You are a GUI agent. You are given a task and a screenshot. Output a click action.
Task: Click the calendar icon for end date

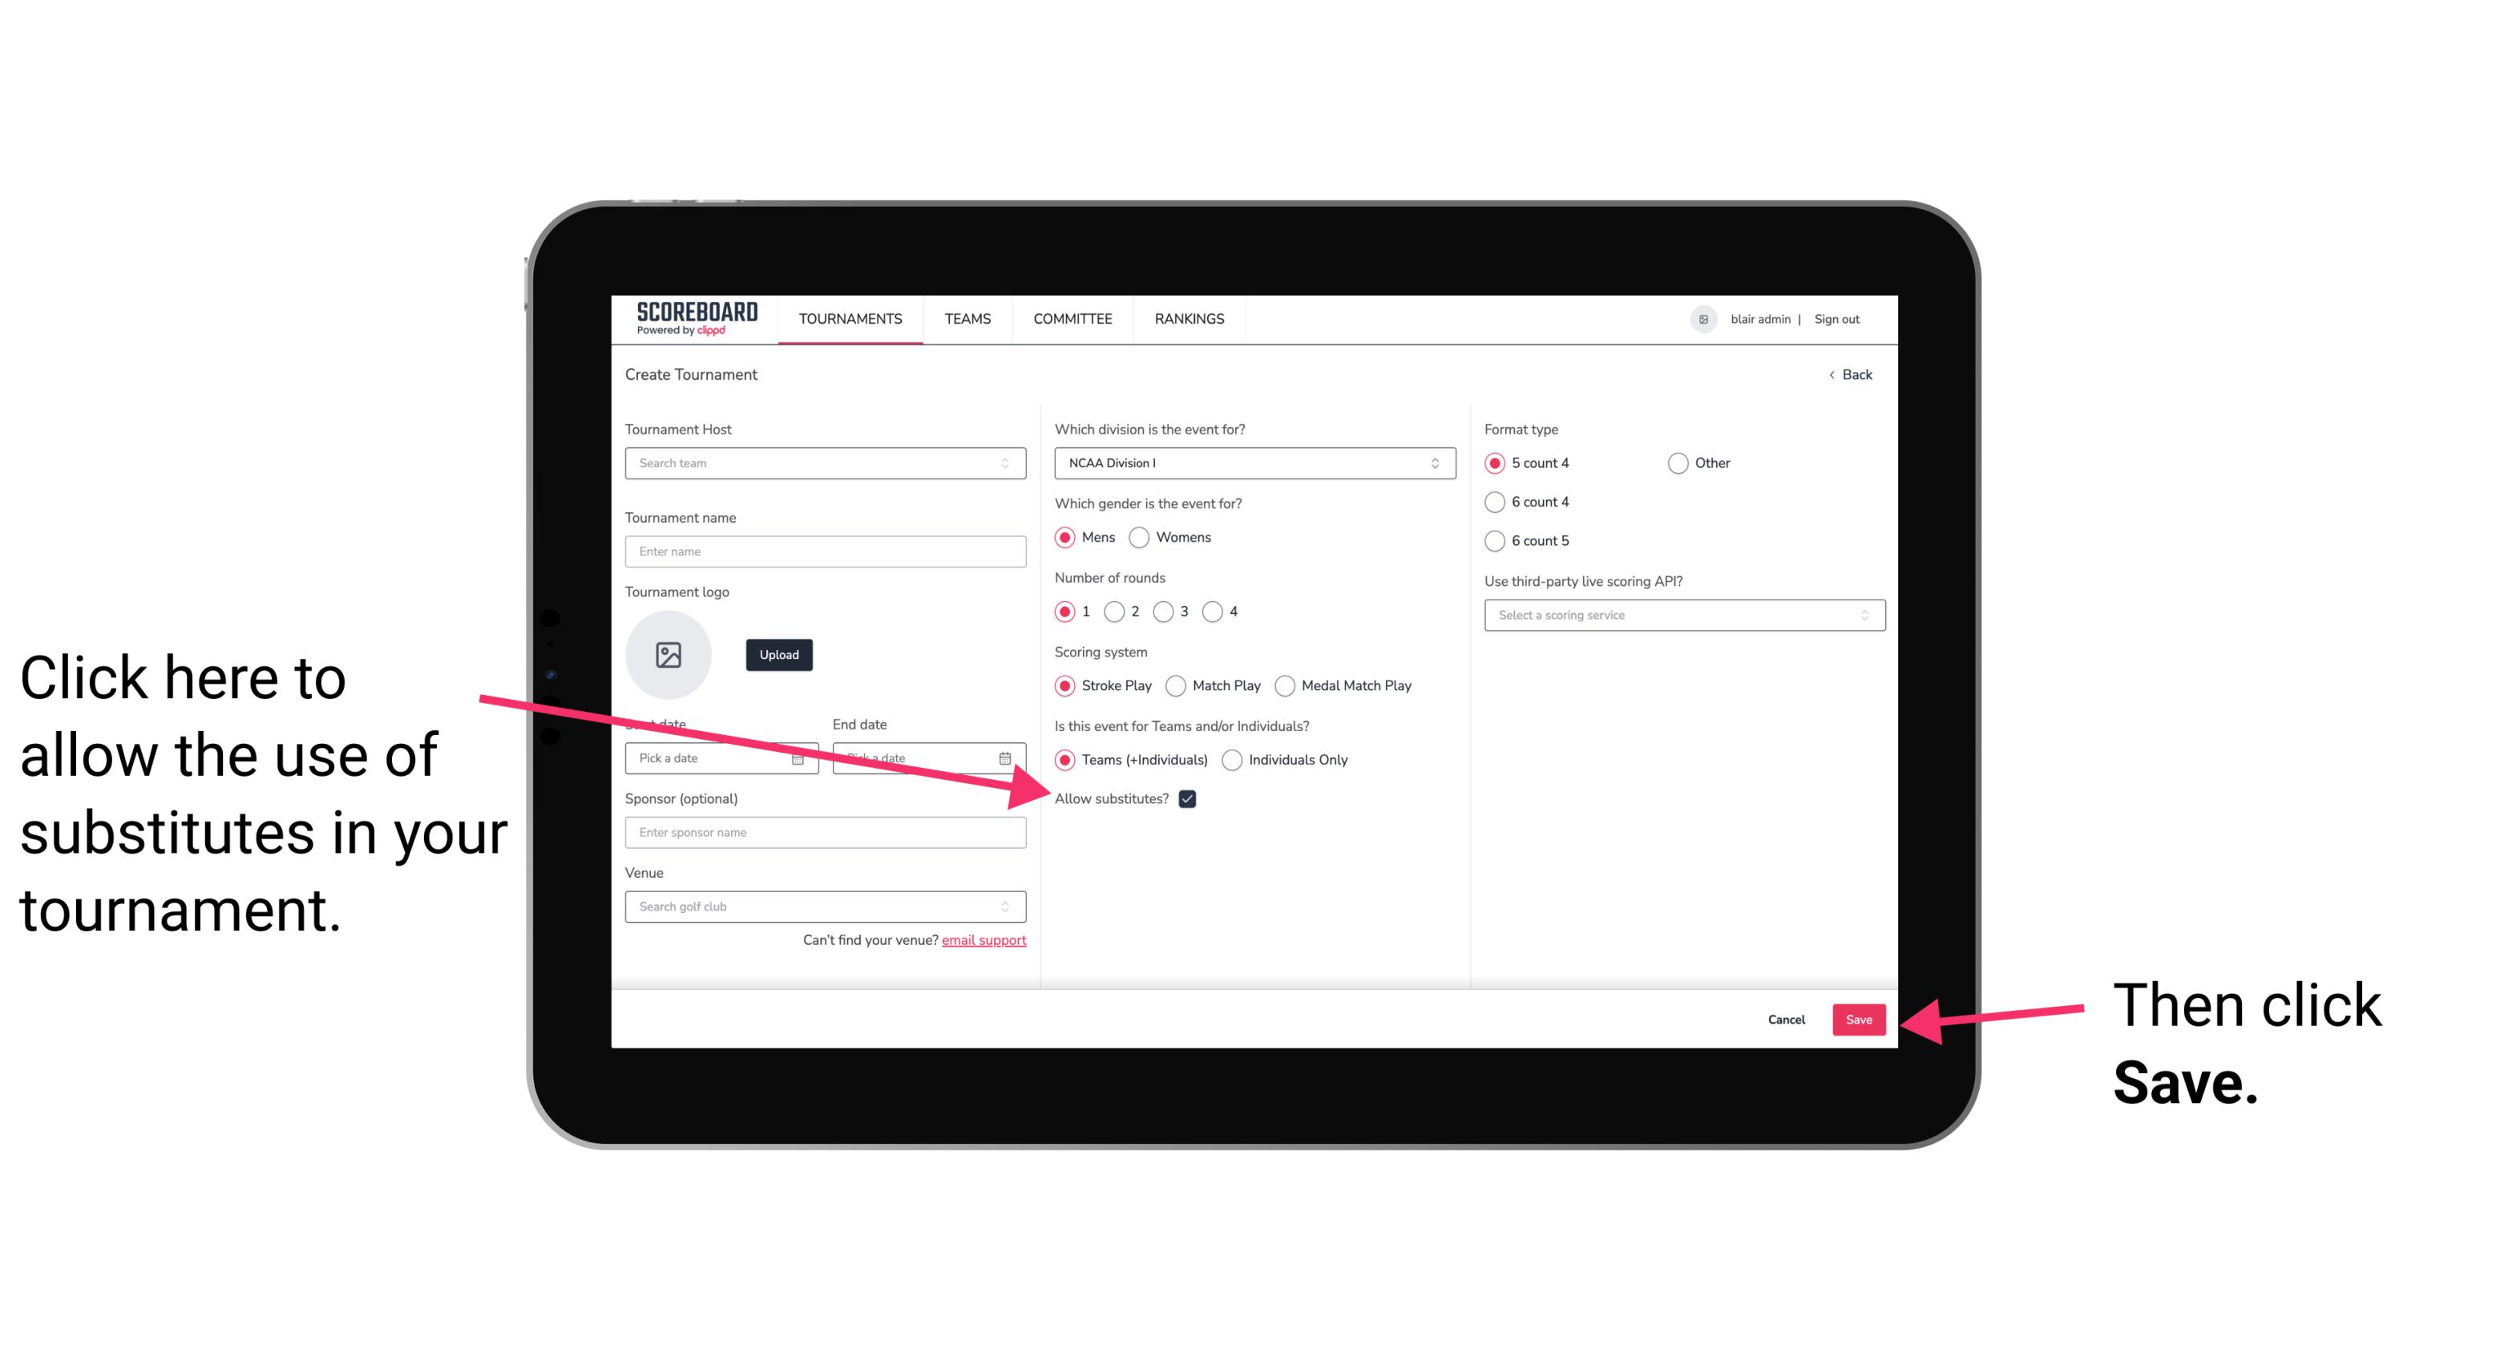click(1007, 757)
